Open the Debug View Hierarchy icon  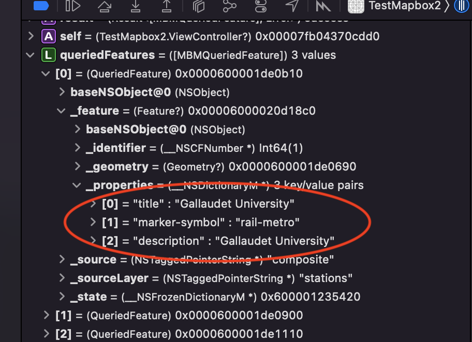(x=198, y=7)
